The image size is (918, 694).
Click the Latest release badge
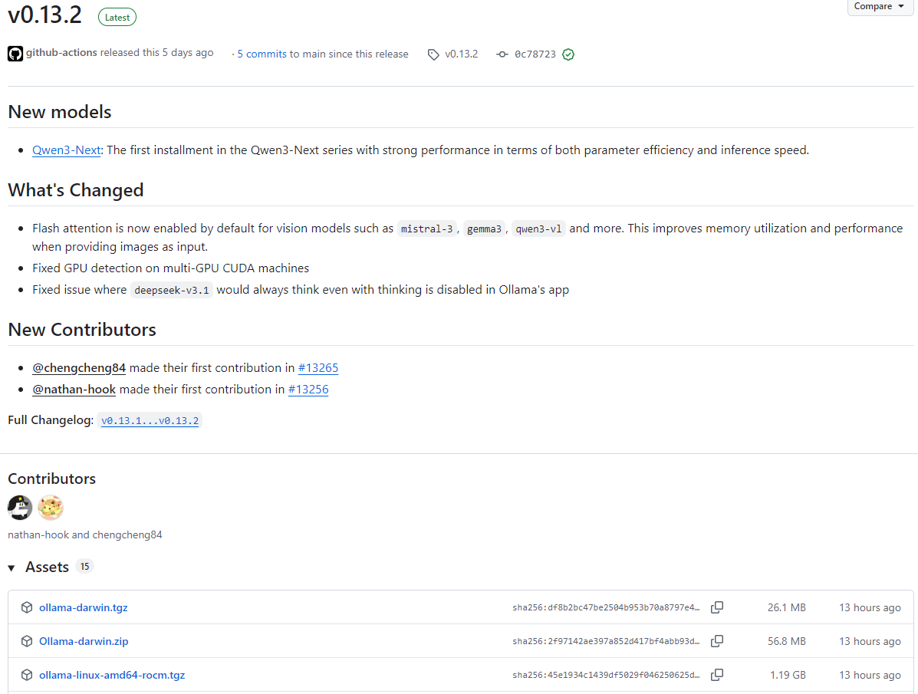click(x=117, y=18)
